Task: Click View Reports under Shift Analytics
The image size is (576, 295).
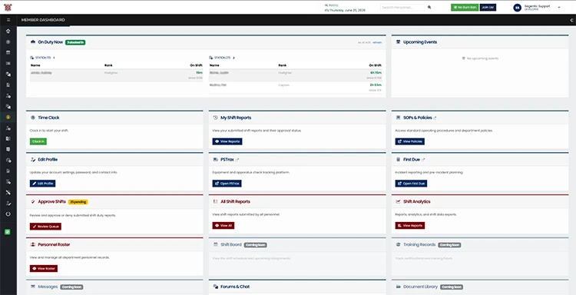Action: point(410,226)
